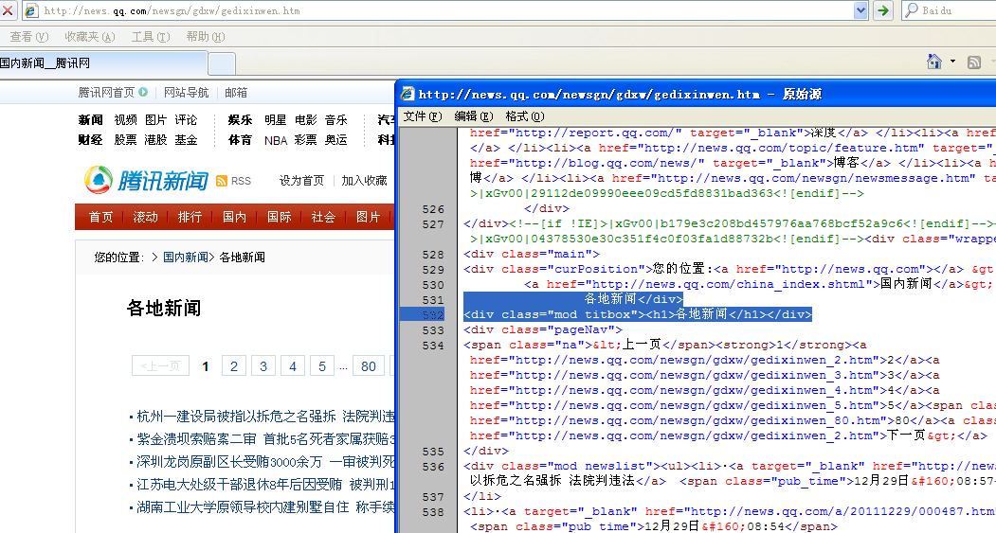Image resolution: width=996 pixels, height=533 pixels.
Task: Open the address bar history dropdown
Action: pos(860,10)
